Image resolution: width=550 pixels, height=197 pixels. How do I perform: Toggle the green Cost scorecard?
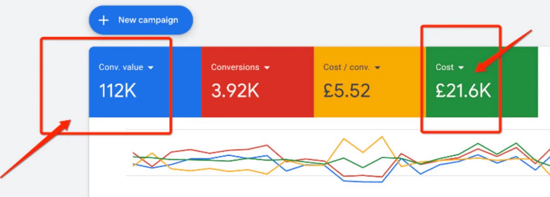tap(482, 82)
